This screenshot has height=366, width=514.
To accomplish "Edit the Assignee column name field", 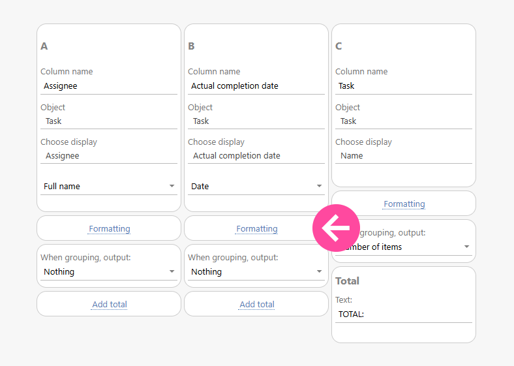I will coord(108,85).
